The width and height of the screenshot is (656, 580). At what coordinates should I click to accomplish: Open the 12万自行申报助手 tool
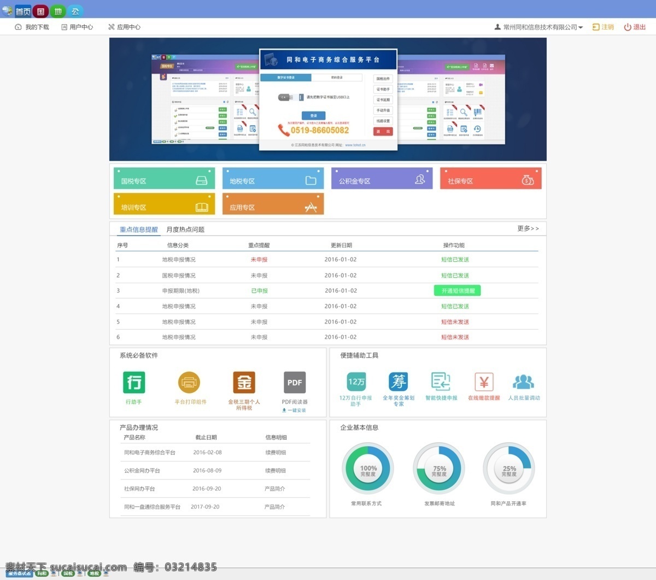pyautogui.click(x=356, y=382)
